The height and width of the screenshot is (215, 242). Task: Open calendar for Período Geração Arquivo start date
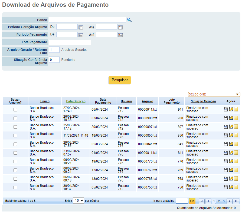(x=81, y=28)
